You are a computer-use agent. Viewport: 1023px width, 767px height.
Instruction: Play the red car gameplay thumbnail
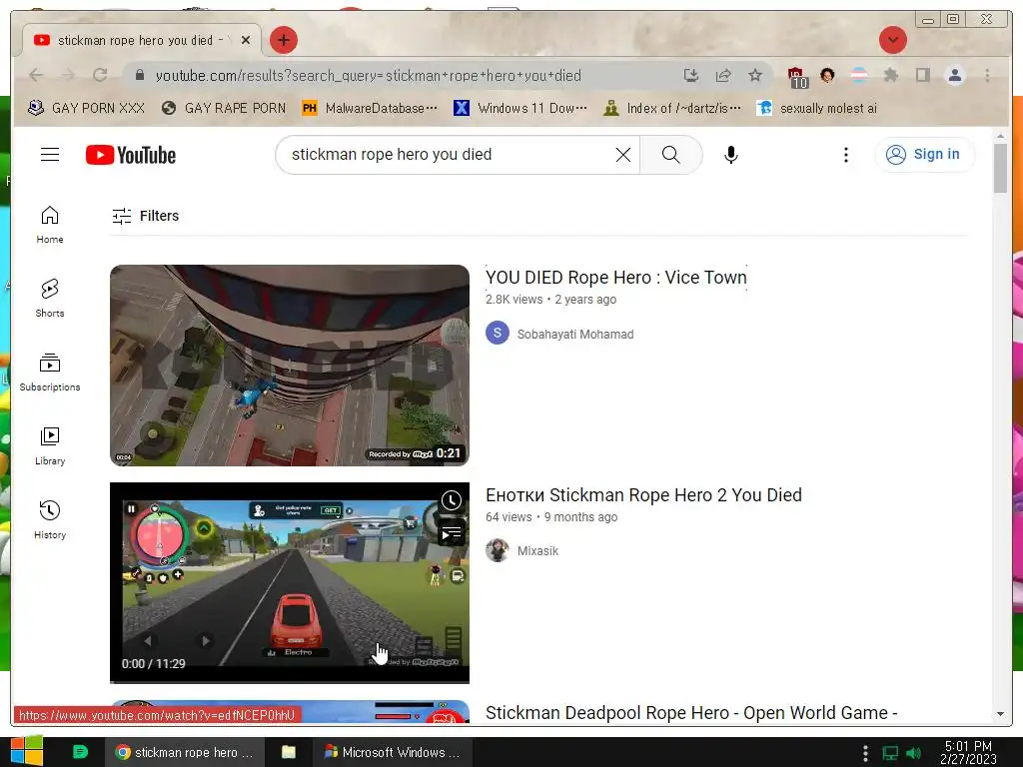290,582
